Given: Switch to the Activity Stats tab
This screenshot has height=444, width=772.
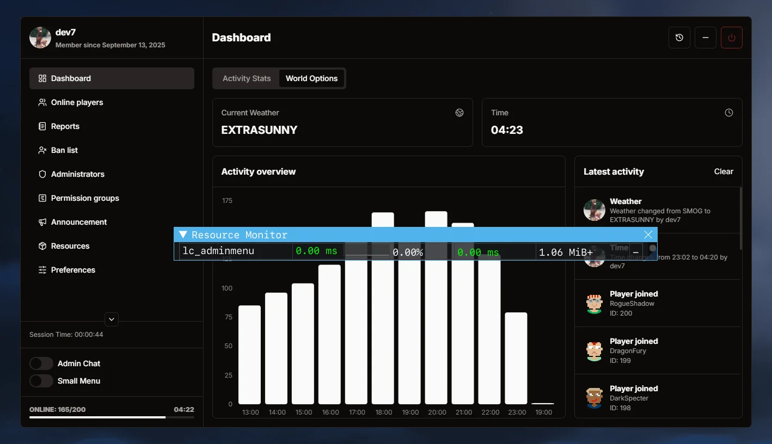Looking at the screenshot, I should click(246, 78).
